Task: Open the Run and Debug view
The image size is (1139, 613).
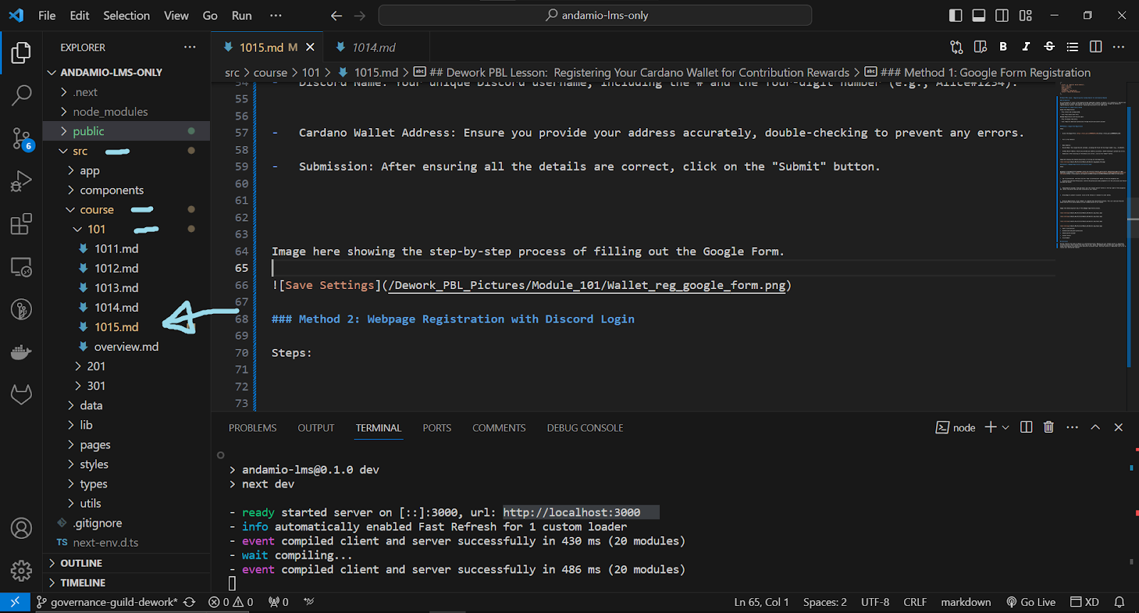Action: coord(21,181)
